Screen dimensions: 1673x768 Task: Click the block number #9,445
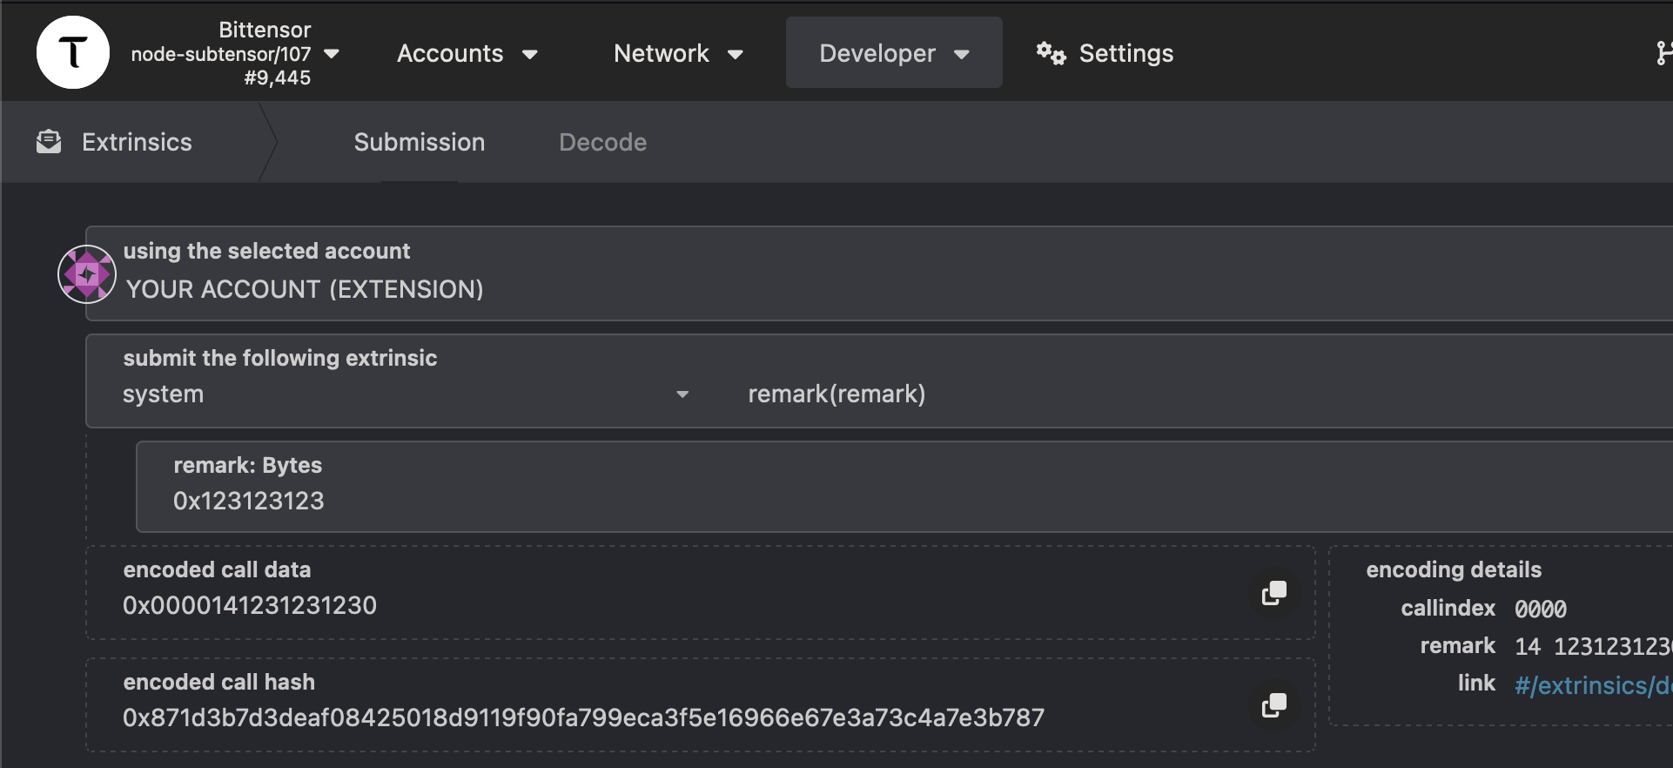pyautogui.click(x=278, y=77)
